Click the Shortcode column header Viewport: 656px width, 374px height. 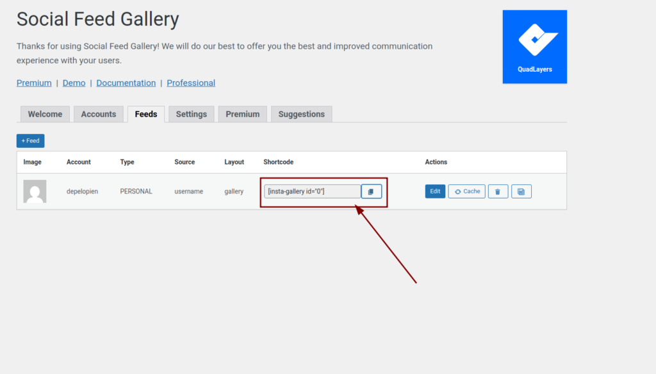(x=278, y=162)
